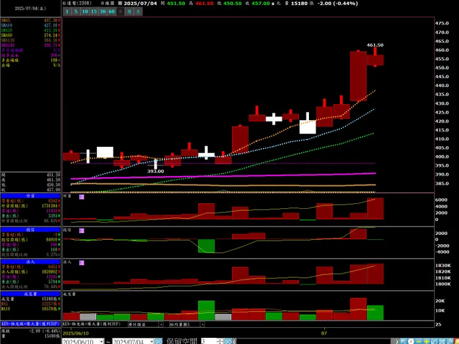Choose the 30-minute chart interval
Viewport: 459px width, 344px height.
tap(102, 11)
